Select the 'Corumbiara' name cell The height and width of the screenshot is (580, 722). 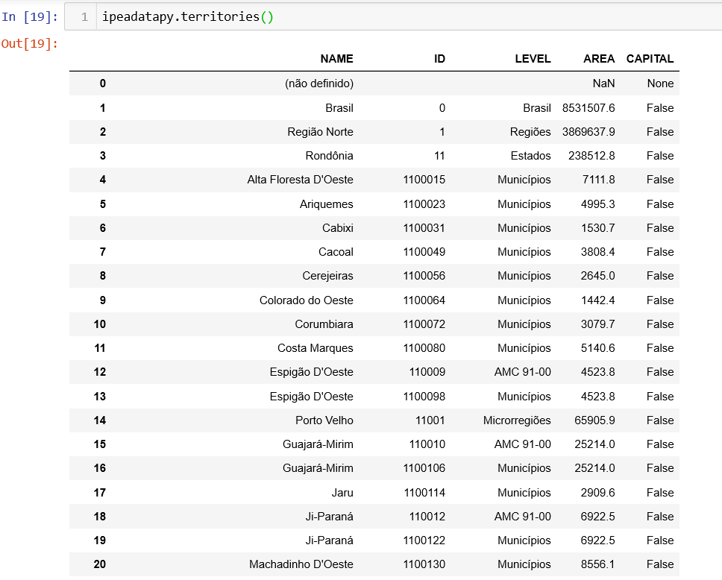tap(324, 324)
